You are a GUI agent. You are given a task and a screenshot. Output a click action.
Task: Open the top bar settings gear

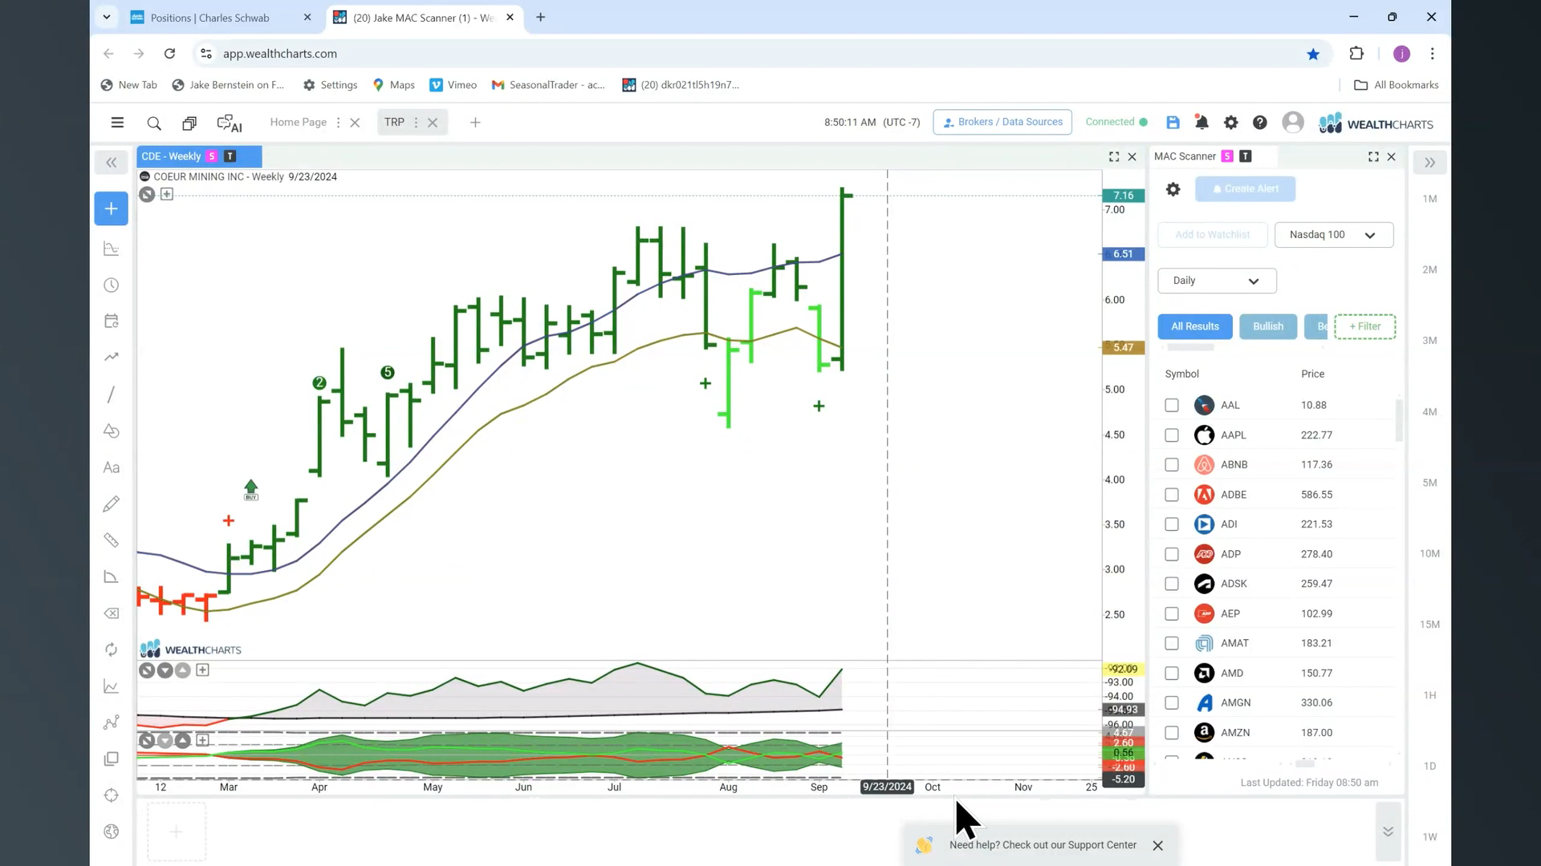click(1230, 123)
